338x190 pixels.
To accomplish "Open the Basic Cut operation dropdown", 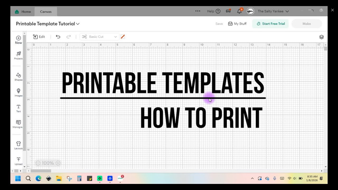I will [x=99, y=37].
